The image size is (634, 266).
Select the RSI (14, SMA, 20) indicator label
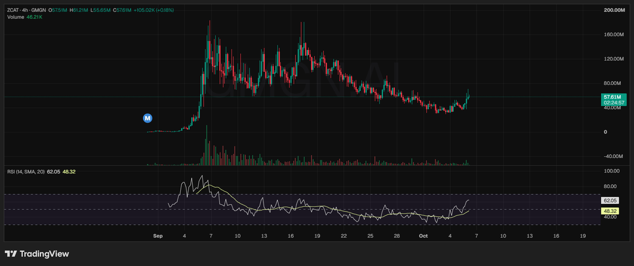tap(26, 172)
